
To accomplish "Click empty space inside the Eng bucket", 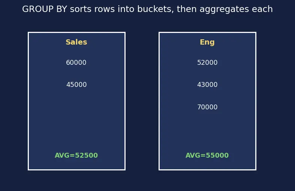I will tap(207, 131).
